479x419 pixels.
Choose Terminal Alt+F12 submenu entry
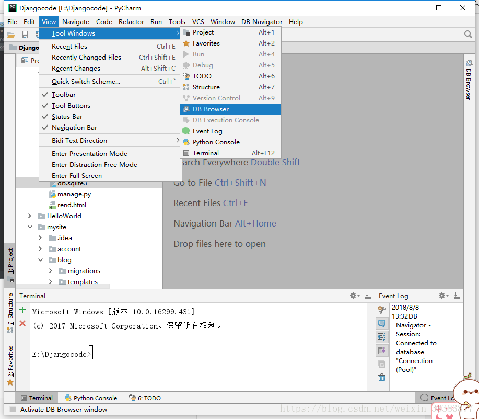[231, 153]
